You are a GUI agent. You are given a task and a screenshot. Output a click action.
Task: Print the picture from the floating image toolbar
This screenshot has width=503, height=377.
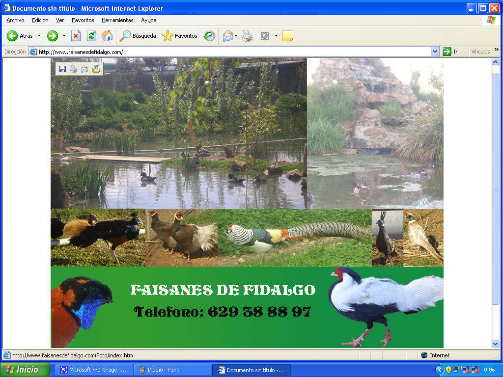pos(73,69)
